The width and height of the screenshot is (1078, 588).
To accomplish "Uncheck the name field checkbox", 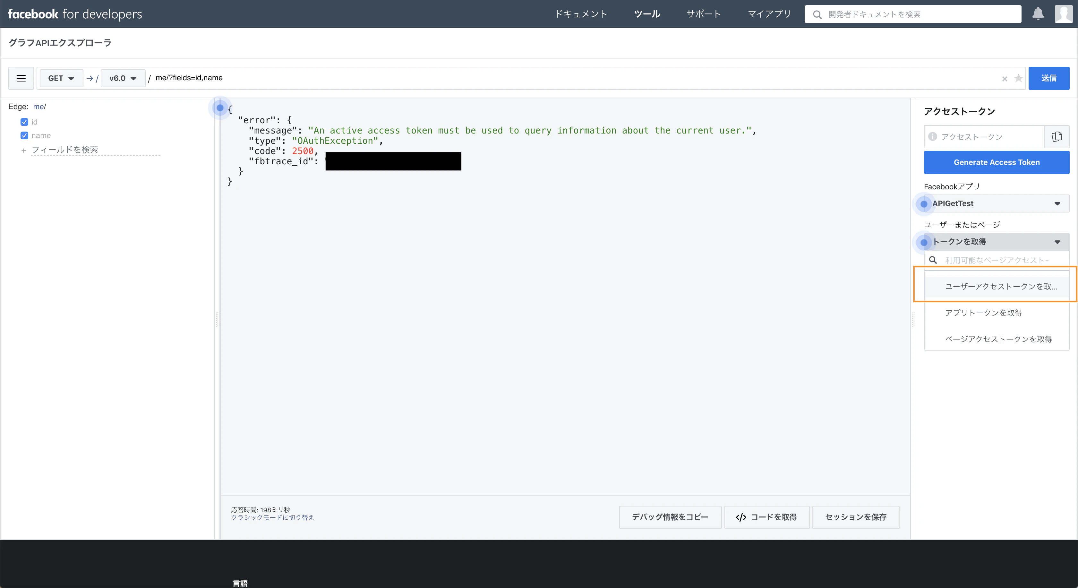I will (x=24, y=135).
